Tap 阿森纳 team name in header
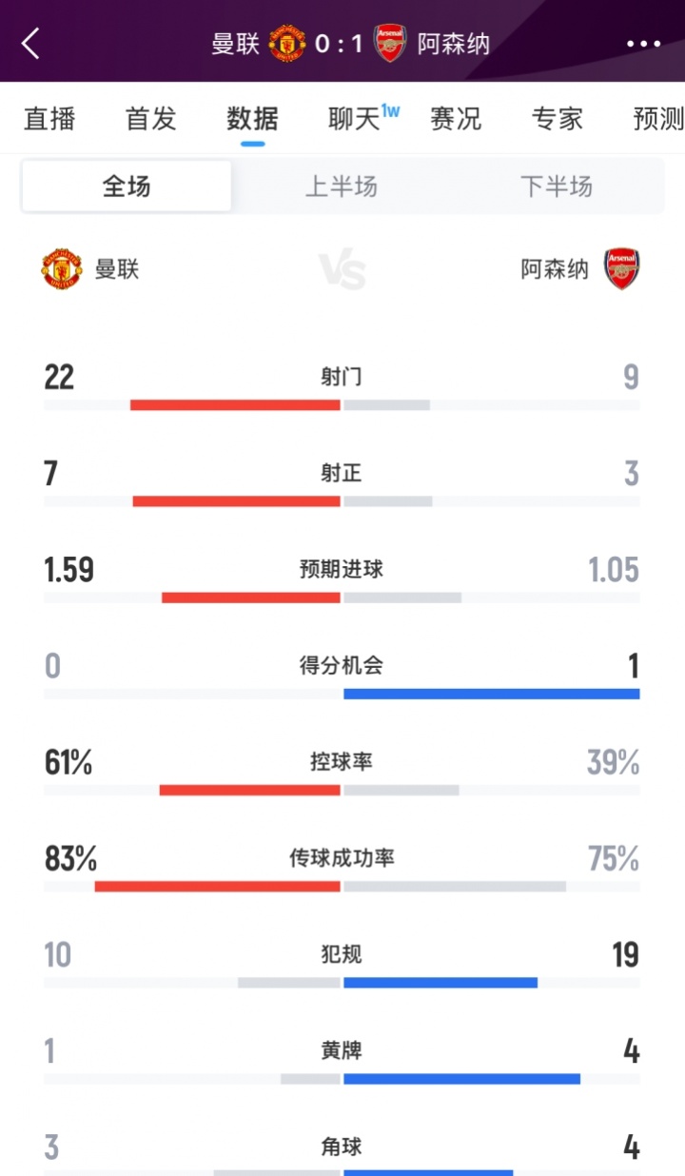This screenshot has width=685, height=1176. pyautogui.click(x=453, y=44)
